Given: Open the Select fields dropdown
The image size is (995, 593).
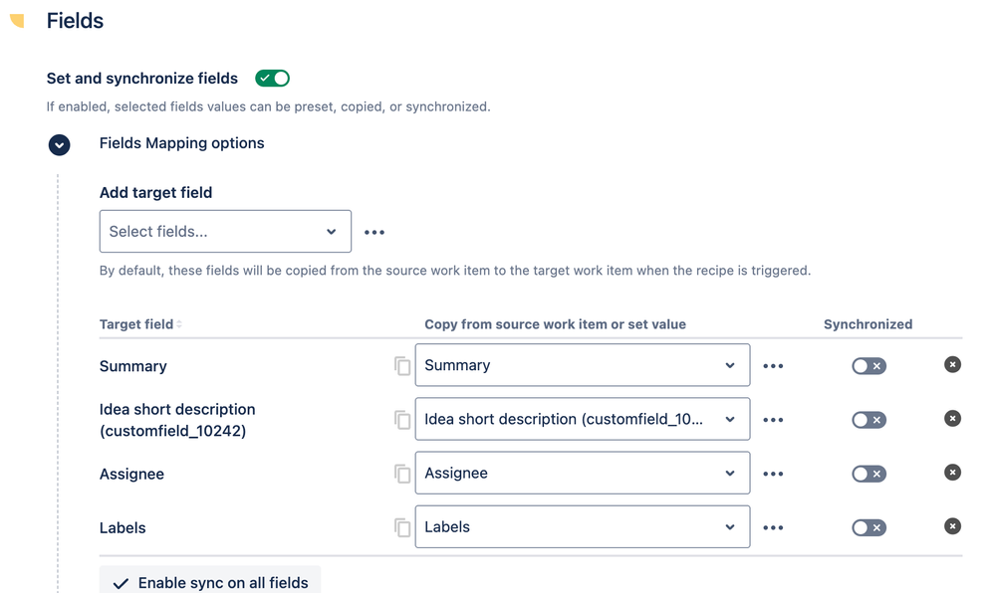Looking at the screenshot, I should 225,232.
